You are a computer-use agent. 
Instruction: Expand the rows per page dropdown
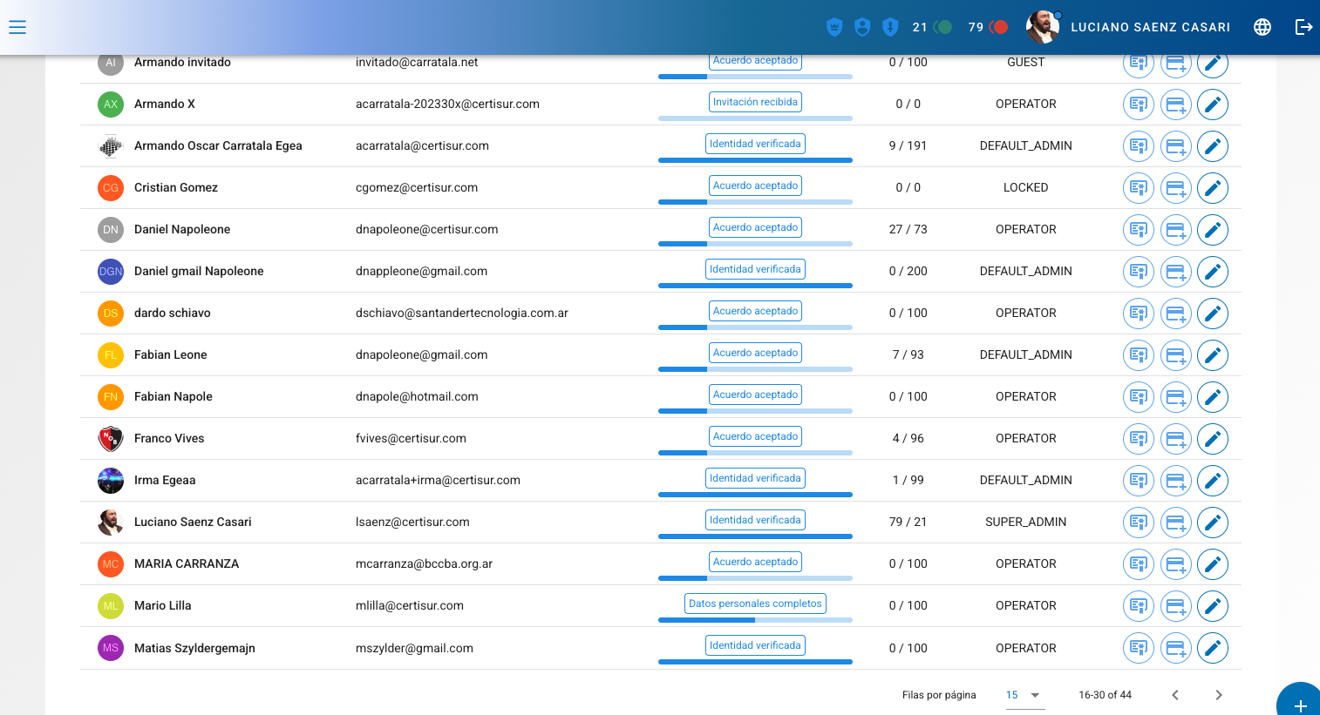click(x=1024, y=695)
